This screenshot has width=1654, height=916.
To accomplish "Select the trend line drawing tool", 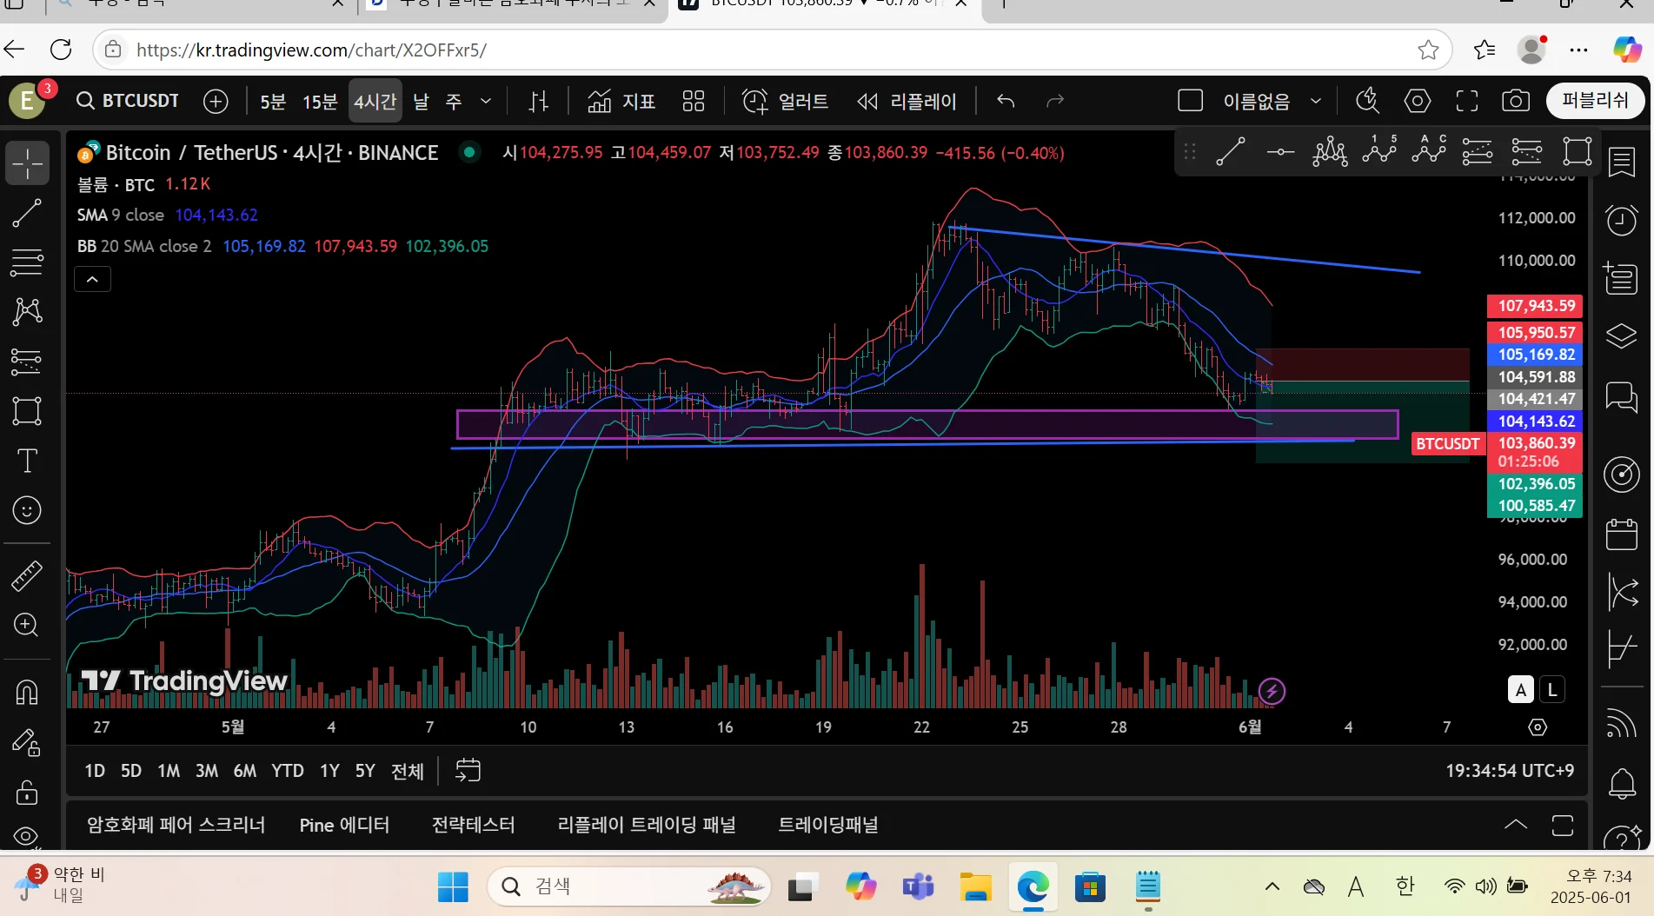I will click(x=27, y=213).
